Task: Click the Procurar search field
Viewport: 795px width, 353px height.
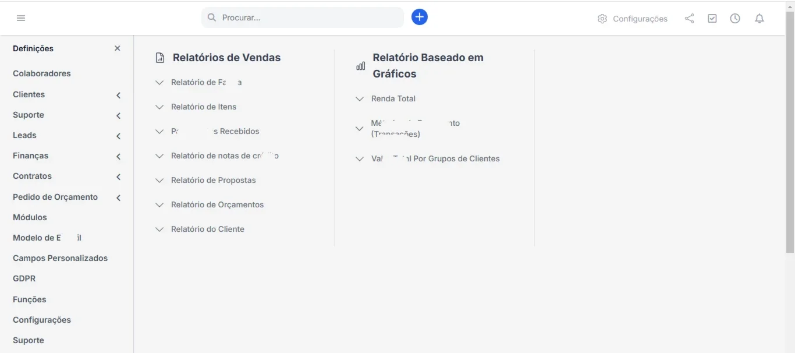Action: (303, 17)
